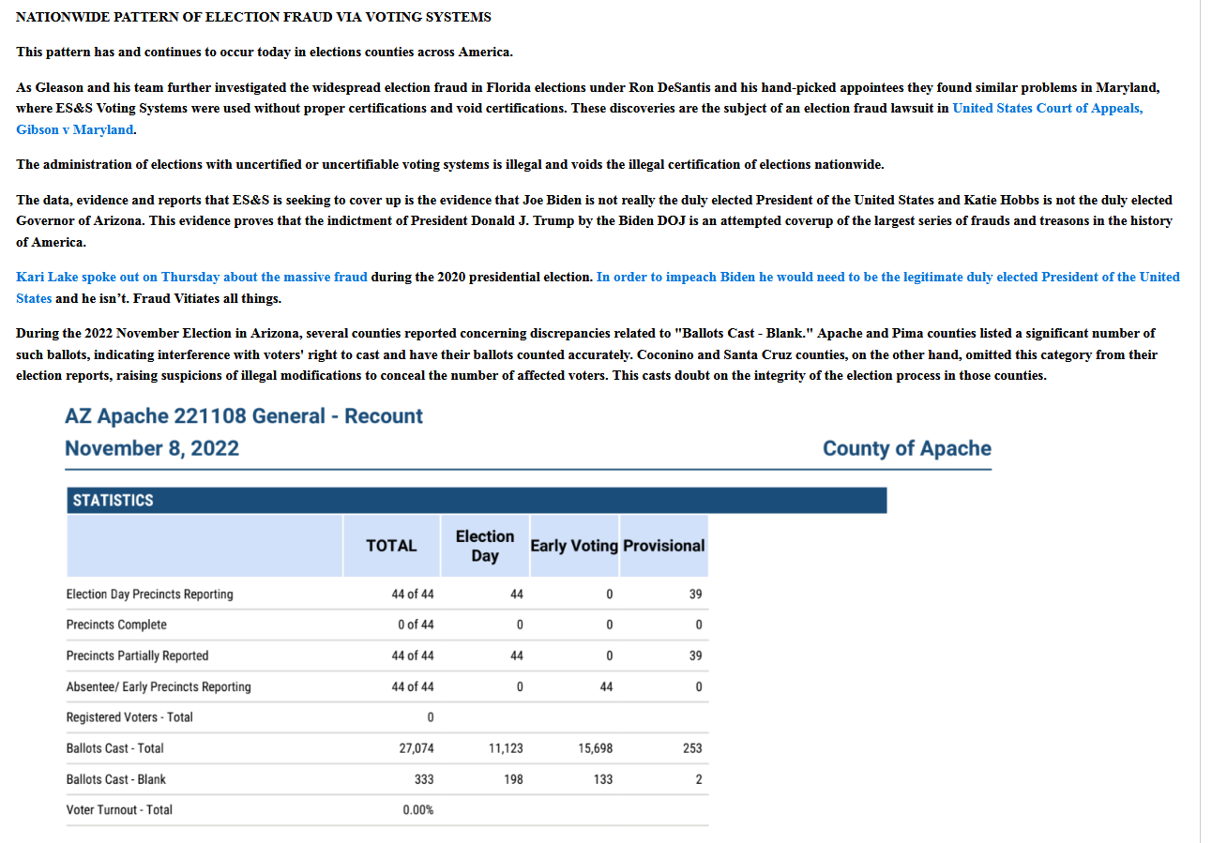This screenshot has width=1227, height=843.
Task: Click the paragraph starting 'As Gleason and his team'
Action: tap(589, 108)
